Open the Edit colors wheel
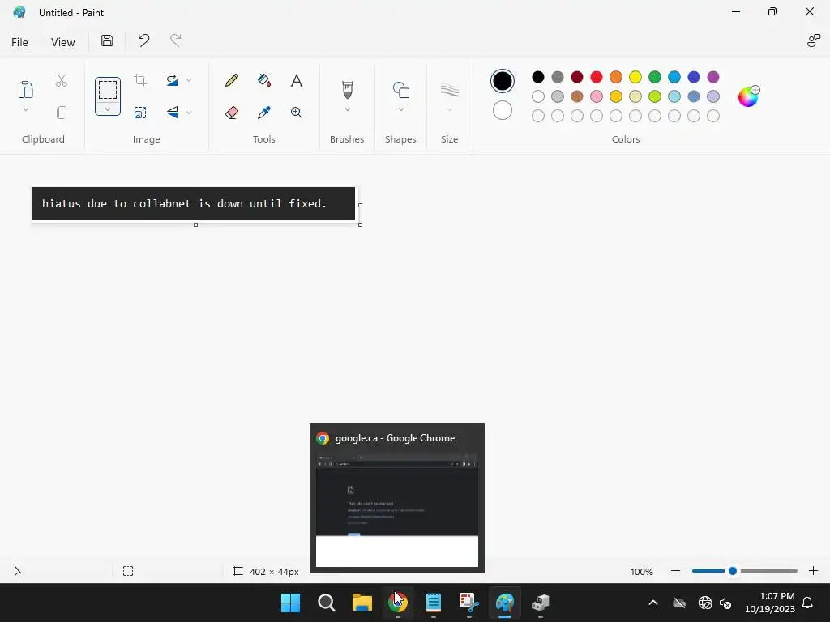The height and width of the screenshot is (622, 830). (x=748, y=96)
